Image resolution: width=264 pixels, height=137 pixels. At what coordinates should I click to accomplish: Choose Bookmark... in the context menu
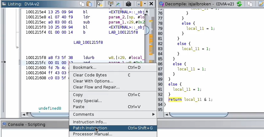[84, 68]
